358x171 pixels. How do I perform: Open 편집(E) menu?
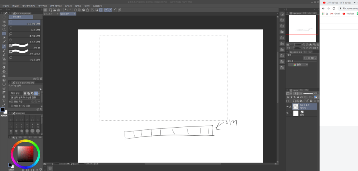click(x=15, y=6)
